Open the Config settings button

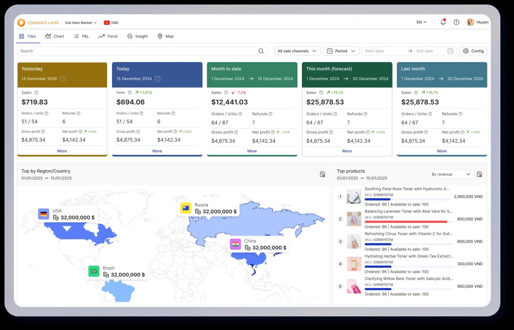473,51
